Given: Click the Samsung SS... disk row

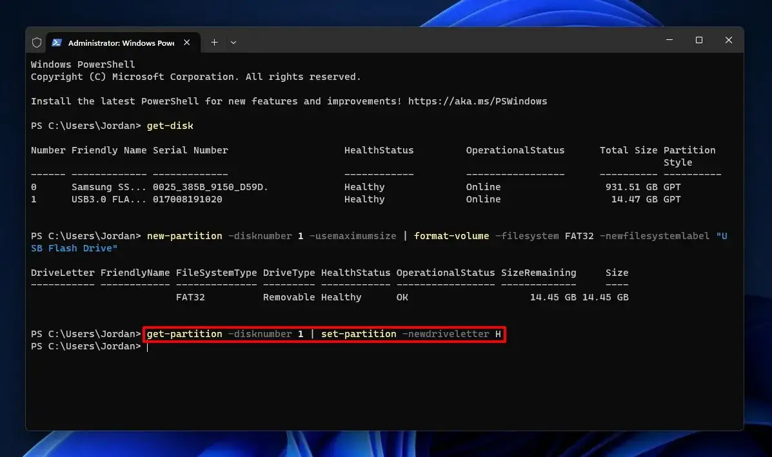Looking at the screenshot, I should coord(357,187).
